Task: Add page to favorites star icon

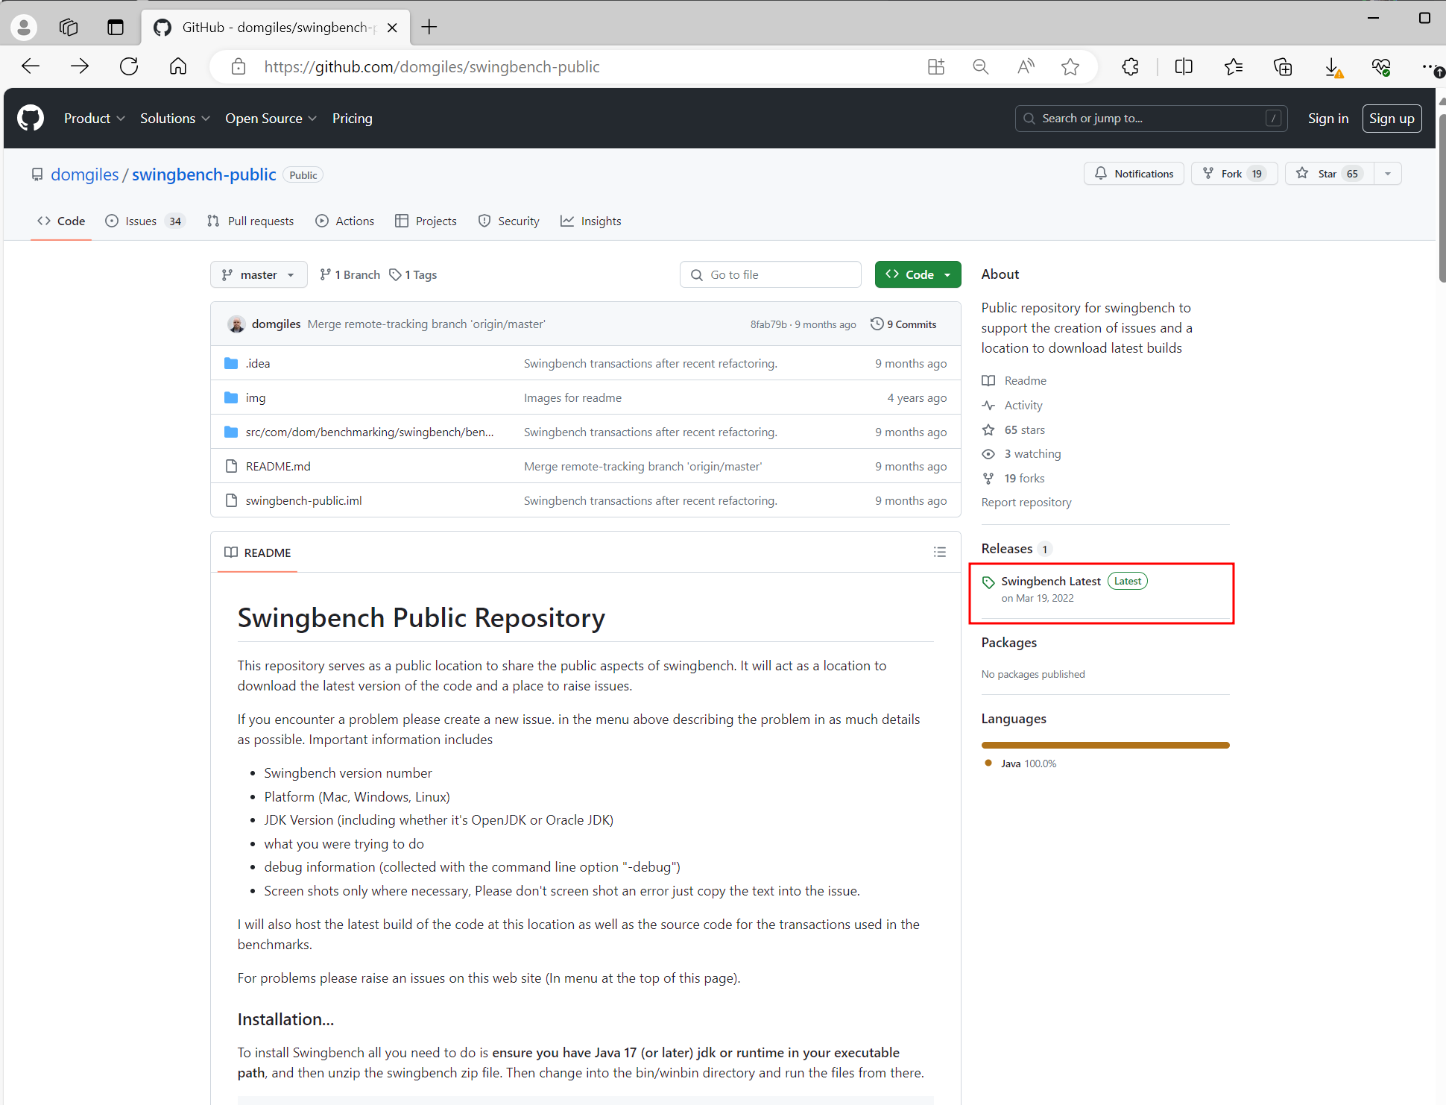Action: 1070,67
